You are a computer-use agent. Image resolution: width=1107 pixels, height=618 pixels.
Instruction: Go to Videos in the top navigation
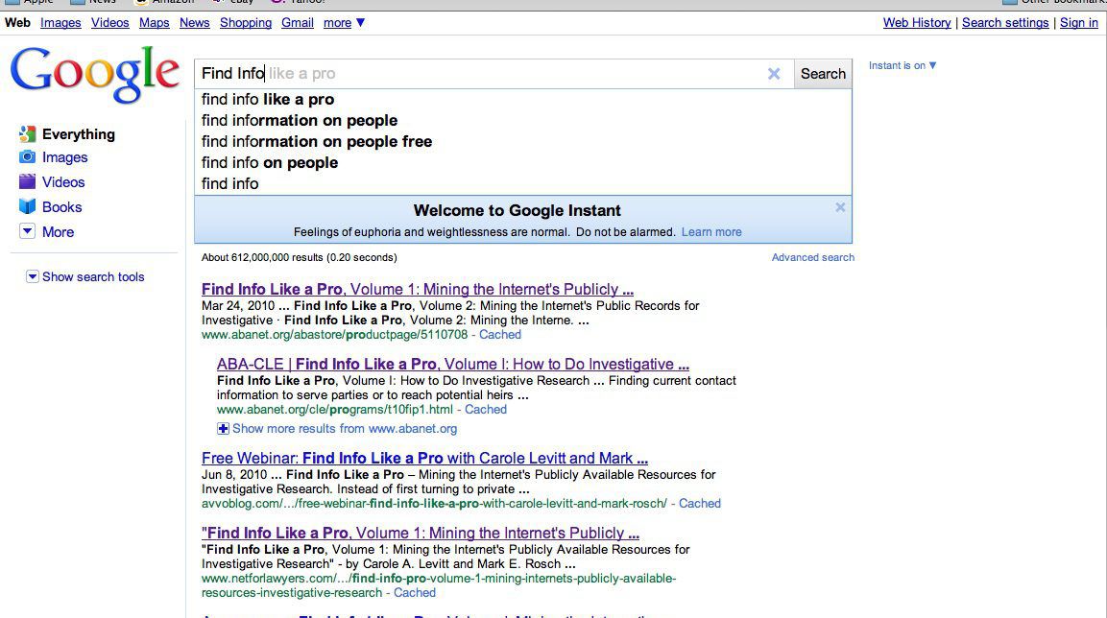tap(110, 23)
